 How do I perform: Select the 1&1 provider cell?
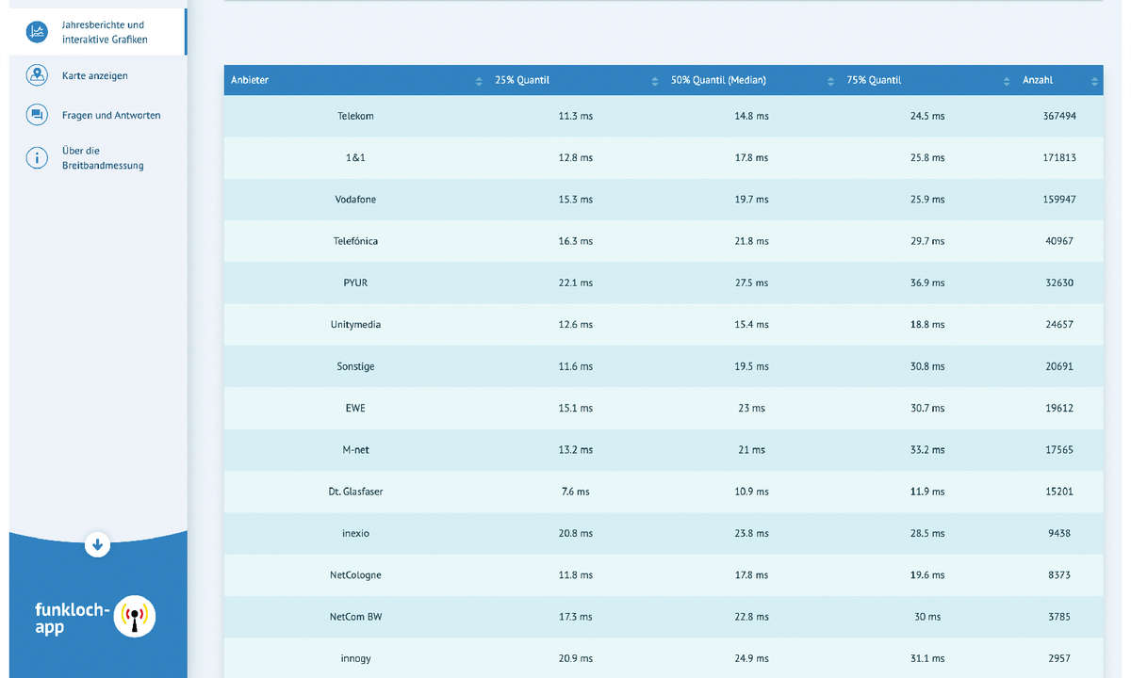[x=355, y=157]
